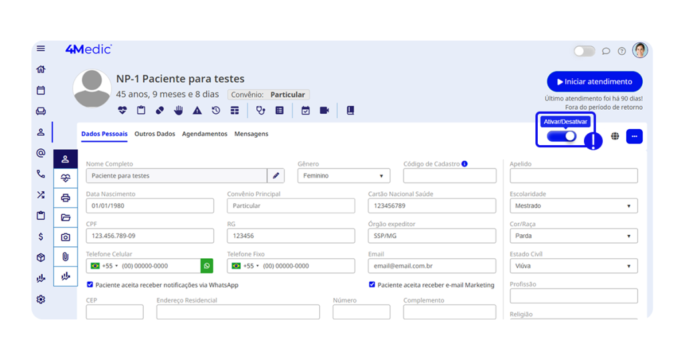This screenshot has height=360, width=685.
Task: Go to the Agendamentos tab
Action: point(205,134)
